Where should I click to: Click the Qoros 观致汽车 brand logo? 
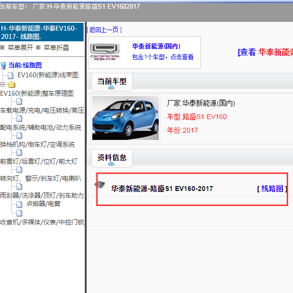[104, 52]
